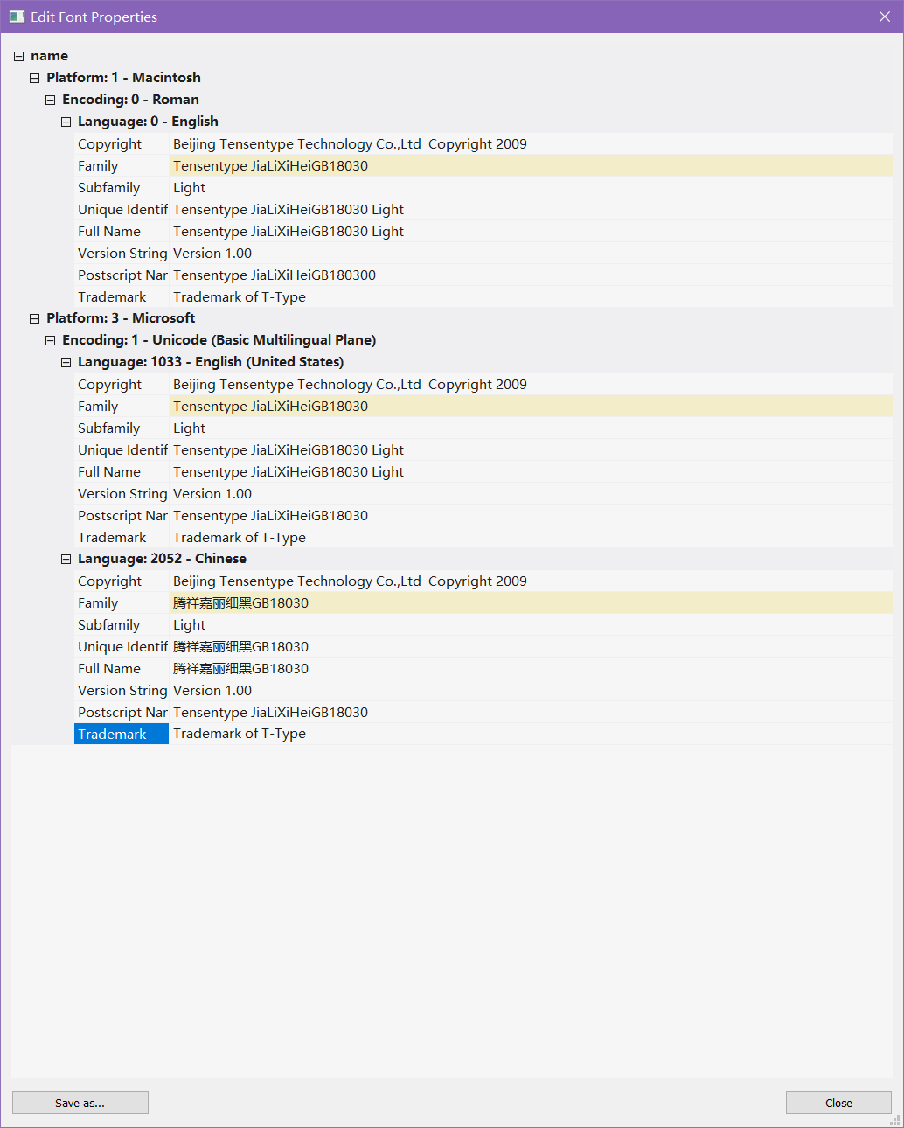Select Subfamily Light under Macintosh English
The height and width of the screenshot is (1128, 904).
[x=531, y=187]
